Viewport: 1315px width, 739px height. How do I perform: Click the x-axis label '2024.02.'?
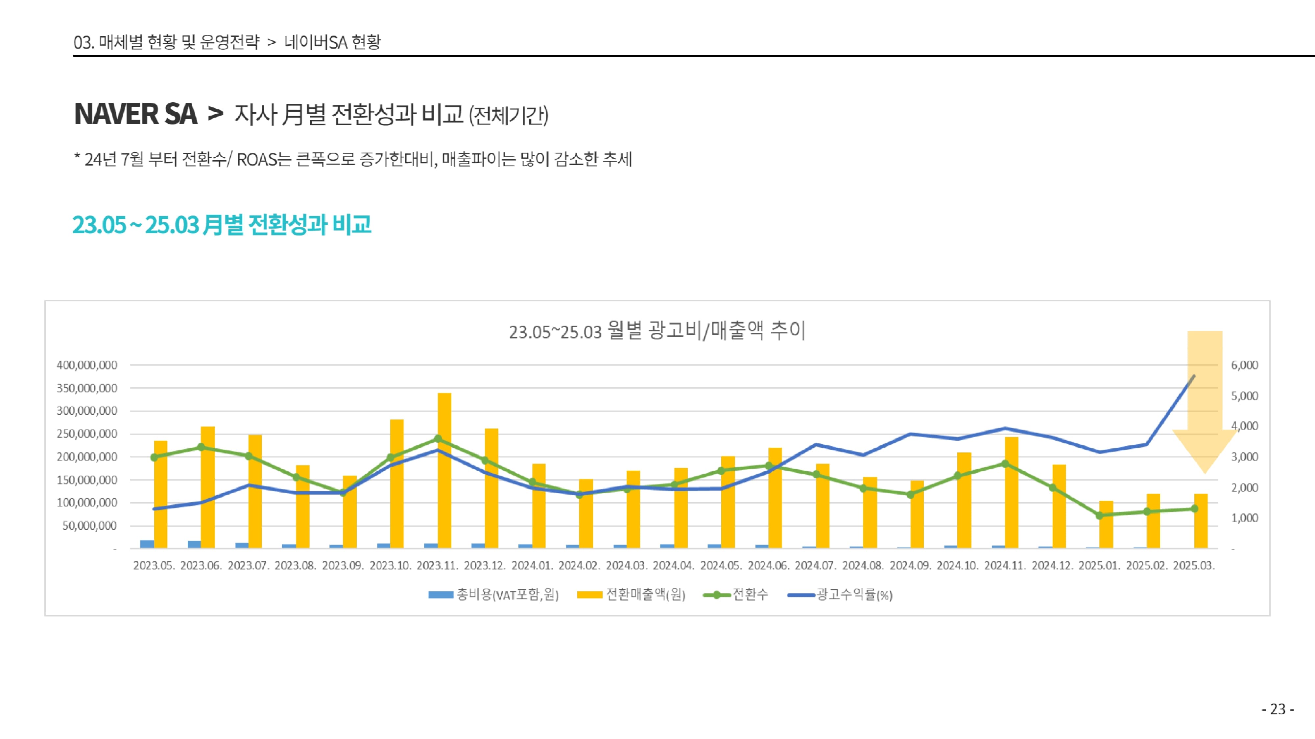(x=579, y=566)
